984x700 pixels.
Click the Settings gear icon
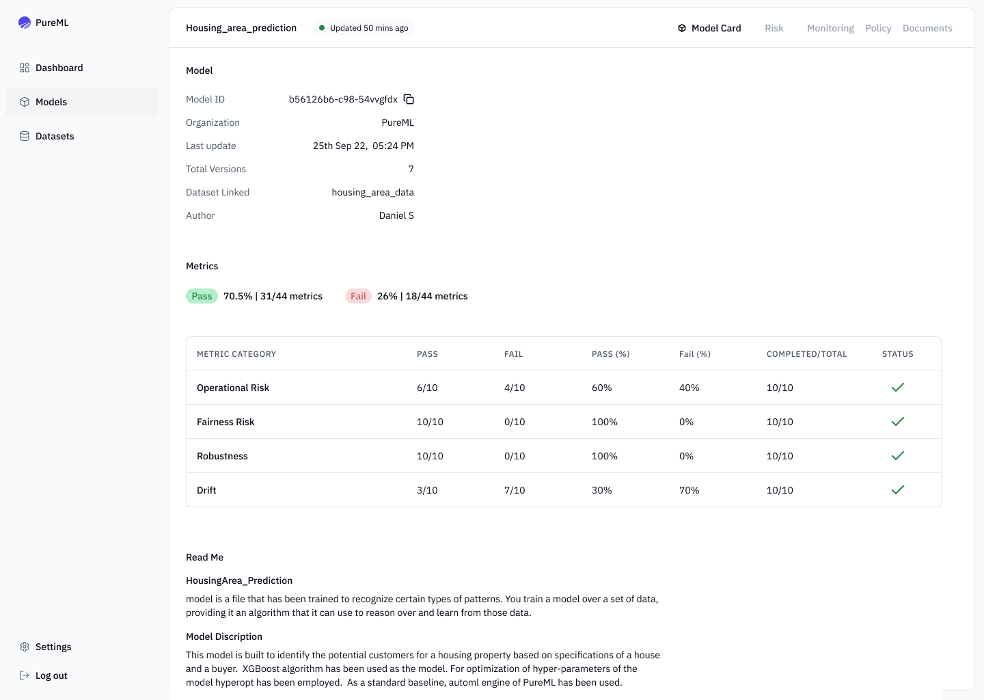(25, 647)
